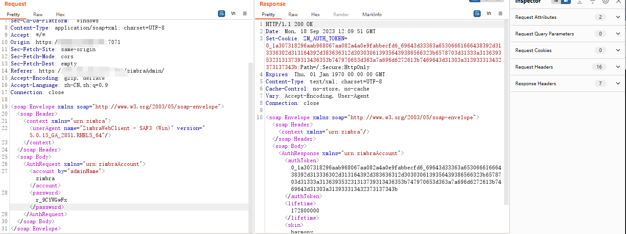Viewport: 626px width, 234px height.
Task: Click the Request Attributes label
Action: pos(536,17)
